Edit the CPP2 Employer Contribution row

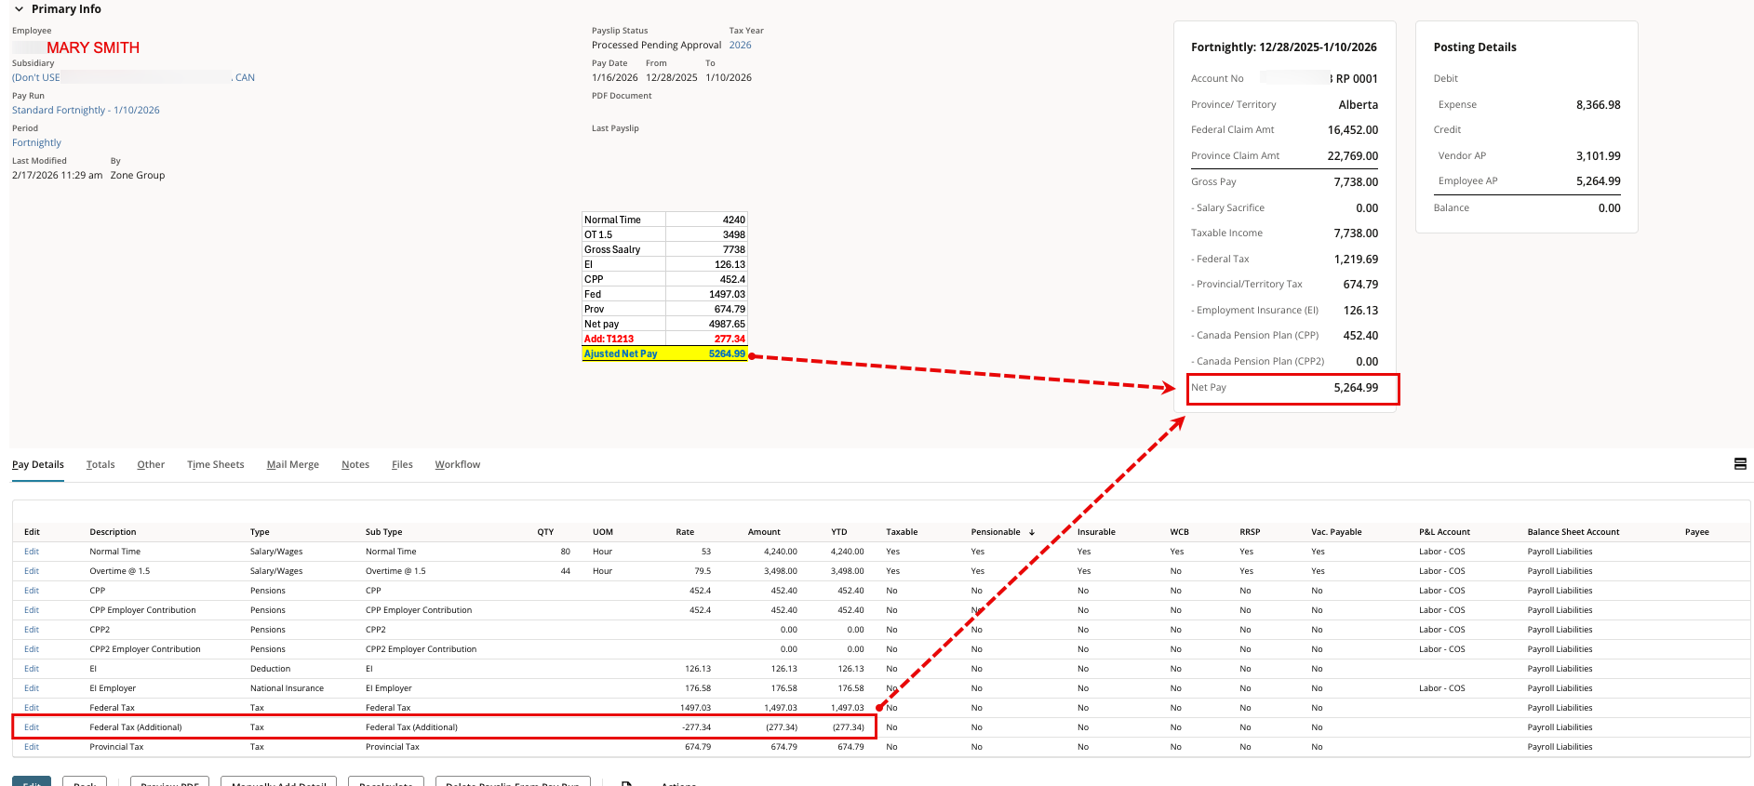[32, 649]
